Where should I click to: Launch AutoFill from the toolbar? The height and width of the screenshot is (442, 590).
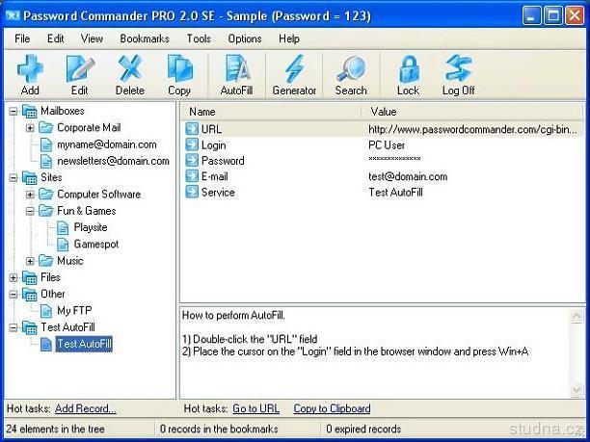click(x=236, y=74)
